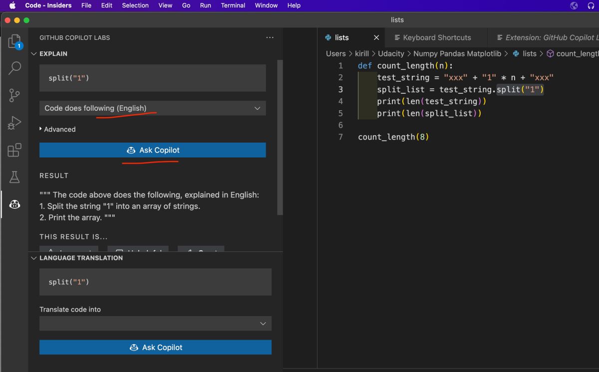This screenshot has height=372, width=599.
Task: Open the GitHub Copilot Labs view icon
Action: [14, 204]
